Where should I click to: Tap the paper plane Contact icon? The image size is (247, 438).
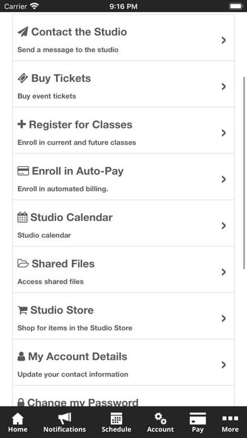[23, 32]
